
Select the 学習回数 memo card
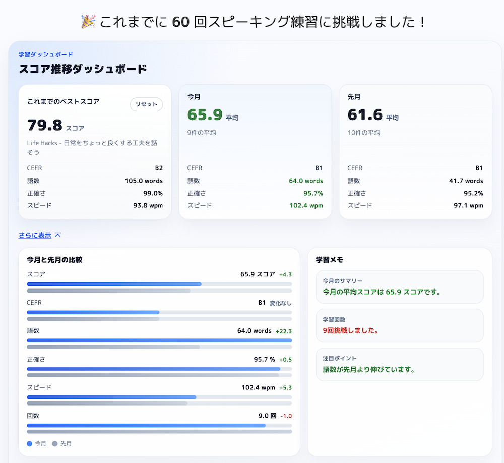pyautogui.click(x=399, y=325)
